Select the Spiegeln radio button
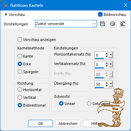 20,72
